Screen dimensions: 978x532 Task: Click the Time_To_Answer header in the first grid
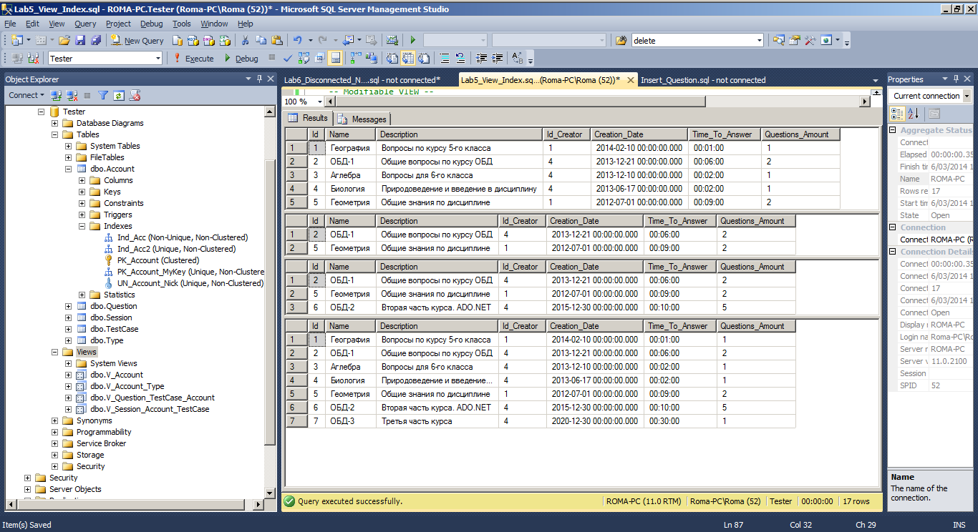coord(725,134)
